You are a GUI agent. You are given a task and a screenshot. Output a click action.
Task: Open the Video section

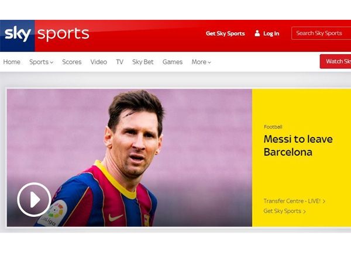click(99, 62)
